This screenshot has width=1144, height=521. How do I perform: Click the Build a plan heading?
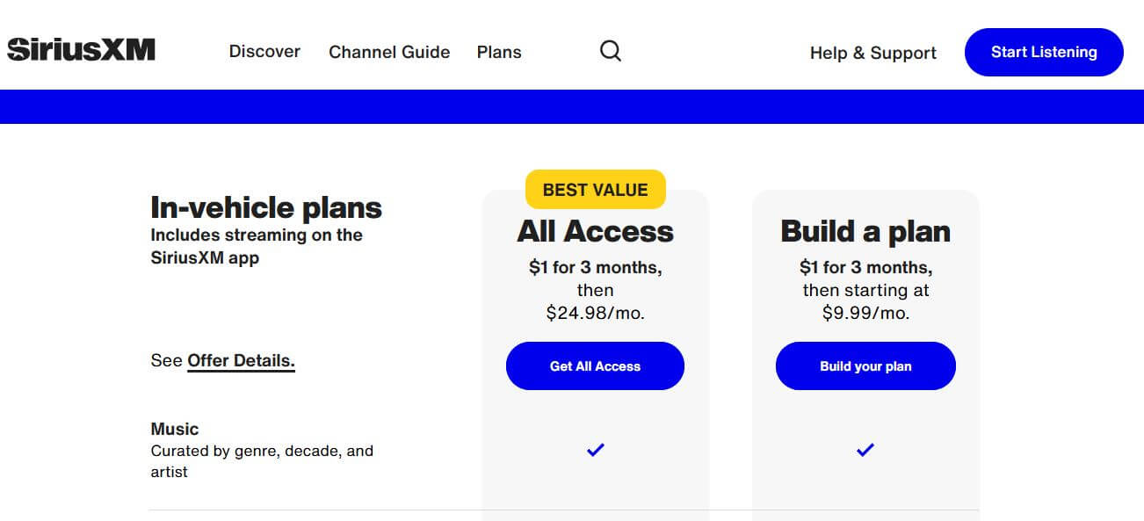pyautogui.click(x=865, y=231)
